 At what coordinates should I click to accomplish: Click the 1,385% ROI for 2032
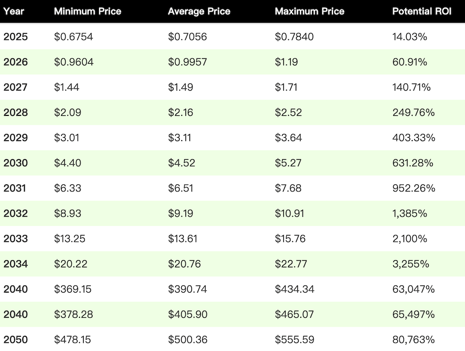[x=409, y=213]
